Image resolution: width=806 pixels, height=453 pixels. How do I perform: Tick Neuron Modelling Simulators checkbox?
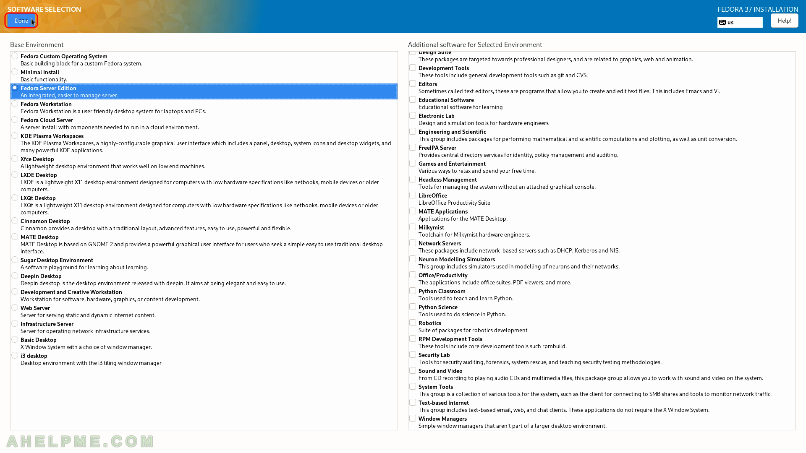tap(413, 259)
